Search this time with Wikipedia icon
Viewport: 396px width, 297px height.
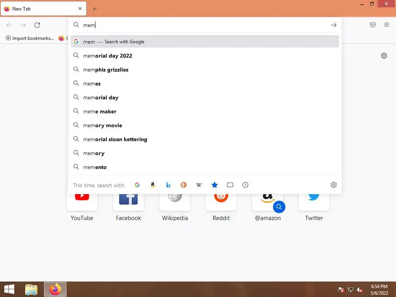(199, 185)
